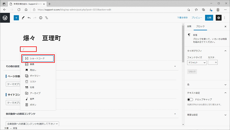Click the blue add block plus button
The image size is (230, 130).
tap(16, 18)
